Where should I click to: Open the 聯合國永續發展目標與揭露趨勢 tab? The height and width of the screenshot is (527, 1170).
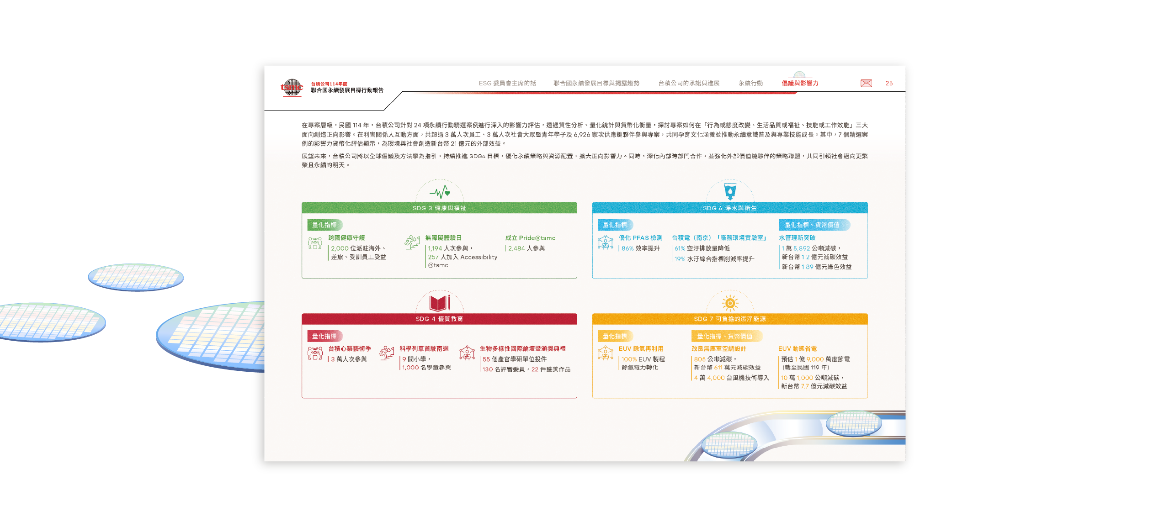pyautogui.click(x=596, y=83)
